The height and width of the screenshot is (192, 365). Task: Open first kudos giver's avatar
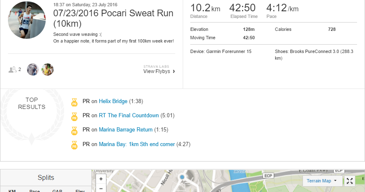coord(33,69)
